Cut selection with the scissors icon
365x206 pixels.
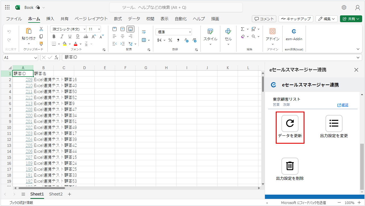pyautogui.click(x=41, y=29)
